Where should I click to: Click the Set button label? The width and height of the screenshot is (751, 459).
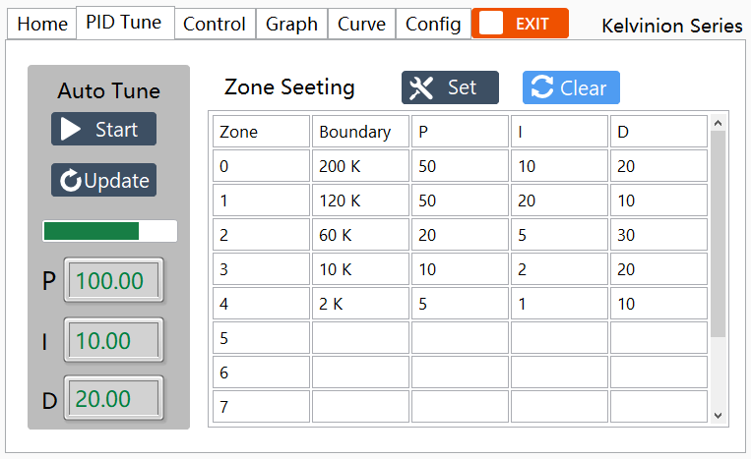462,88
